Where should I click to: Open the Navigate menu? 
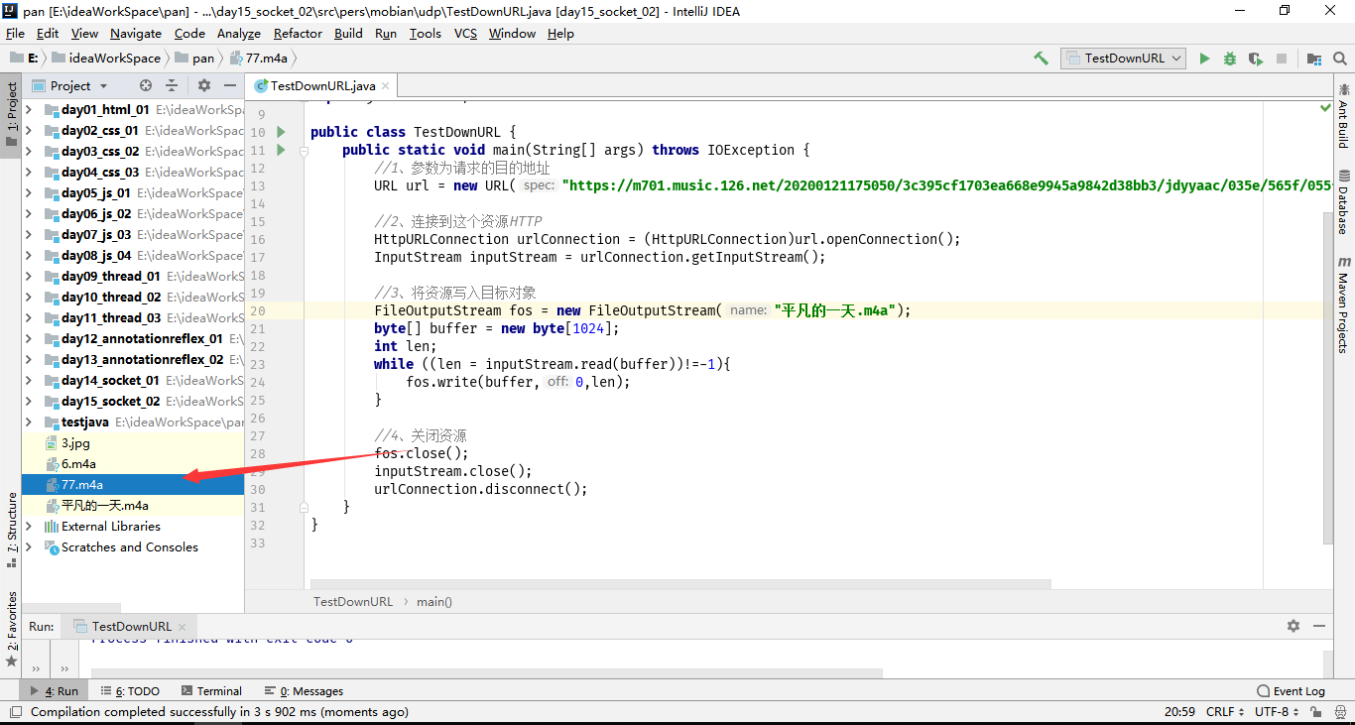135,33
